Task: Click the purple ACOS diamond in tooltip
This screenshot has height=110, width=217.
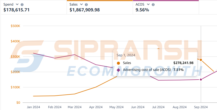Action: coord(118,70)
